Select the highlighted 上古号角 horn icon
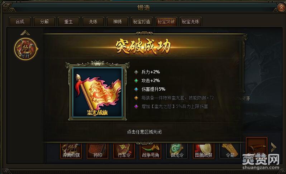The height and width of the screenshot is (174, 286). (257, 148)
